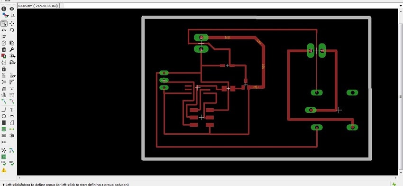This screenshot has height=186, width=403.
Task: Select the Paste tool
Action: click(x=12, y=43)
